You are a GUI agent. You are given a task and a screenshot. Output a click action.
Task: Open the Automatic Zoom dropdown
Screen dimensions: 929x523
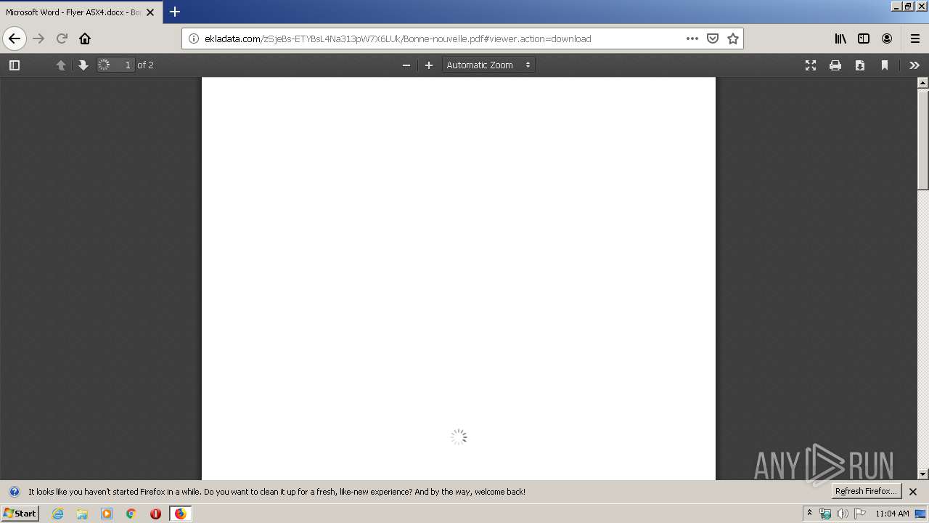coord(488,65)
